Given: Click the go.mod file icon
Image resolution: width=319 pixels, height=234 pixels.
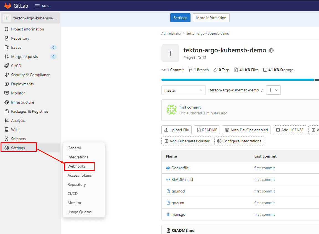Looking at the screenshot, I should (x=168, y=191).
